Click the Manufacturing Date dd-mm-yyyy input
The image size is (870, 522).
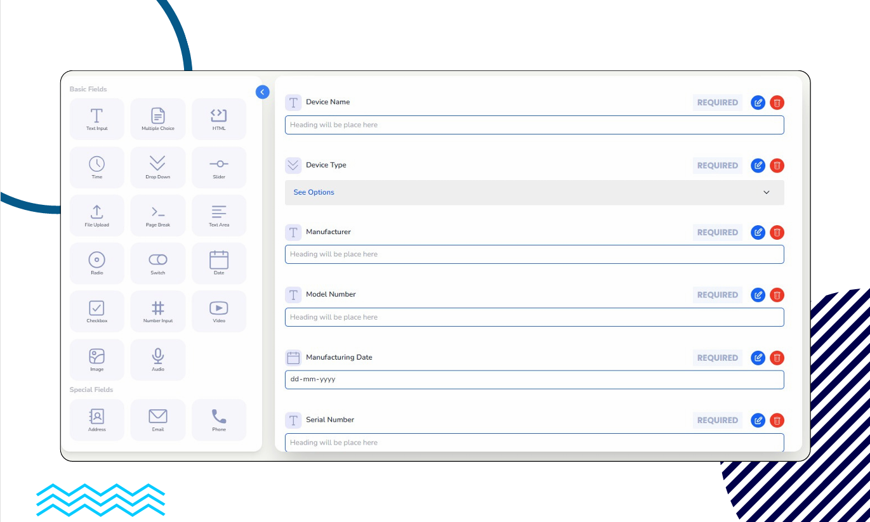point(534,379)
